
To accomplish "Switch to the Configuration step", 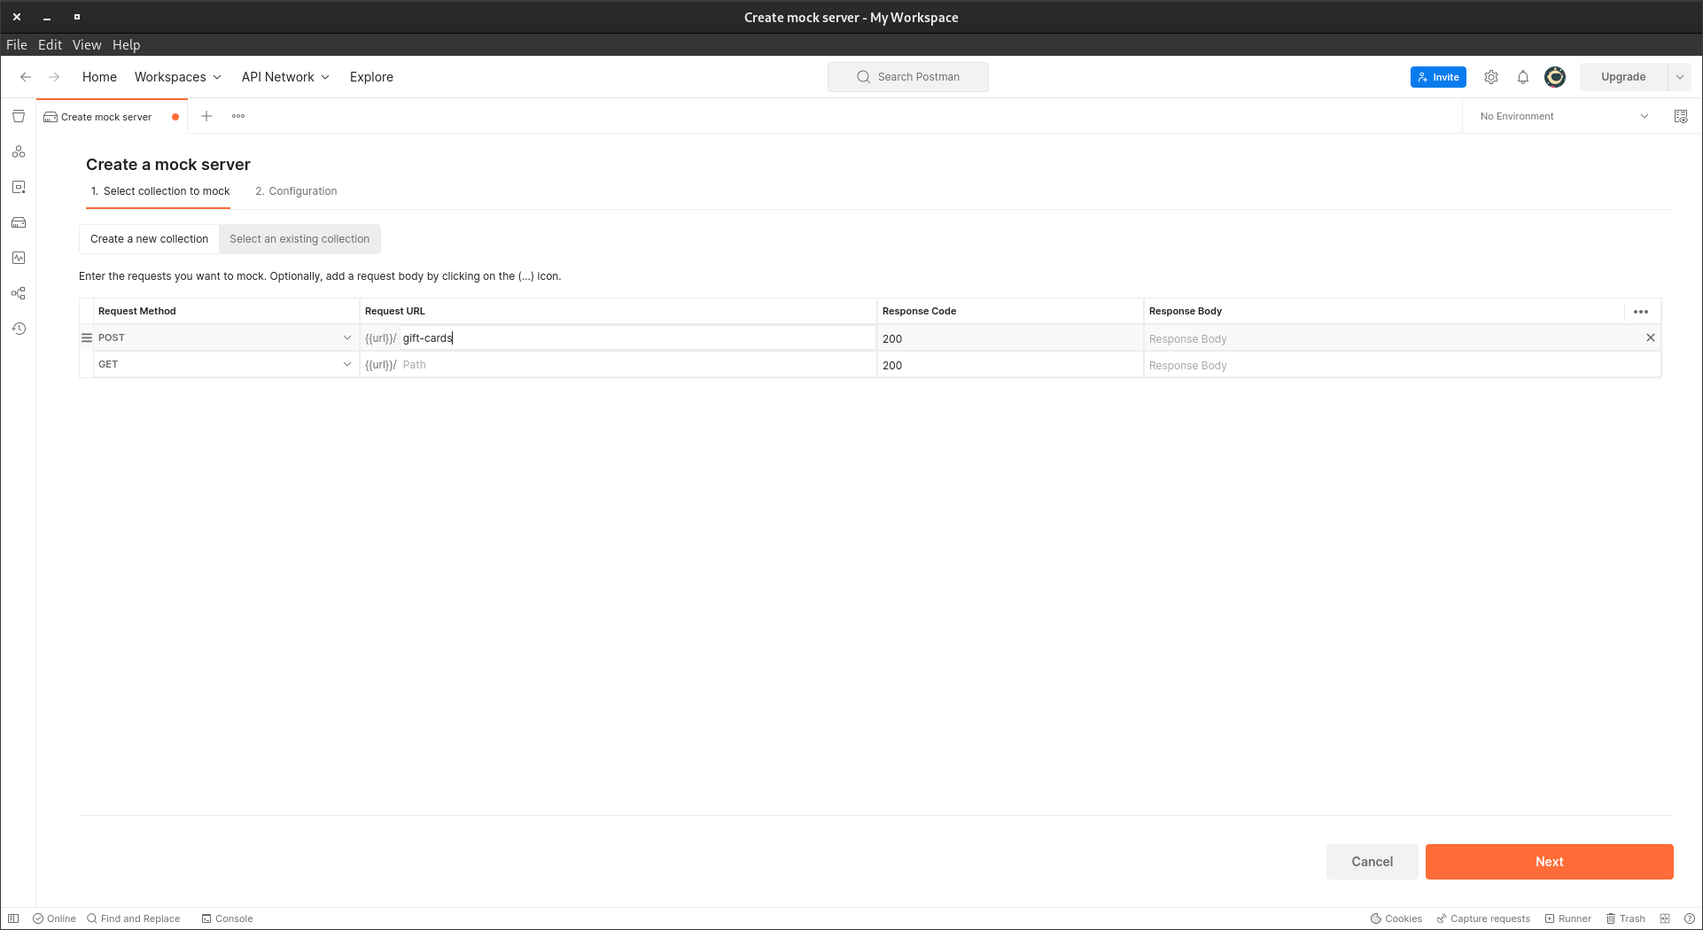I will [296, 190].
